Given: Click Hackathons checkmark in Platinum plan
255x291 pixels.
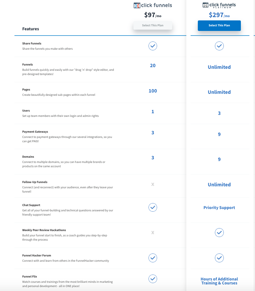Looking at the screenshot, I should (x=219, y=232).
